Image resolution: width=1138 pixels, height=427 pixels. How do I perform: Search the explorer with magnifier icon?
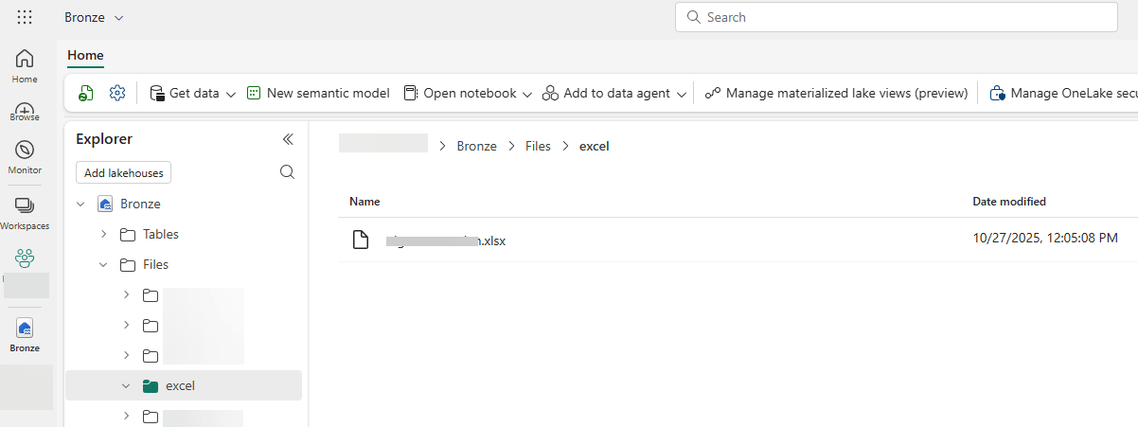coord(288,172)
